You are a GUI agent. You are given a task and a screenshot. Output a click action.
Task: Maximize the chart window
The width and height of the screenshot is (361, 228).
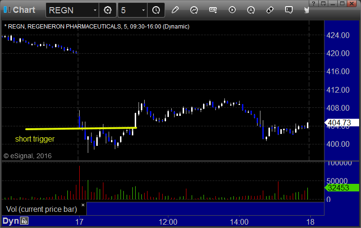click(342, 3)
